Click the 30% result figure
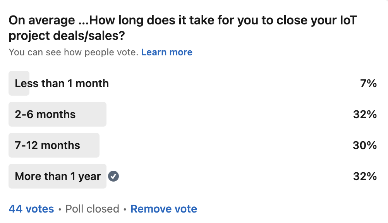This screenshot has height=223, width=388. 365,146
